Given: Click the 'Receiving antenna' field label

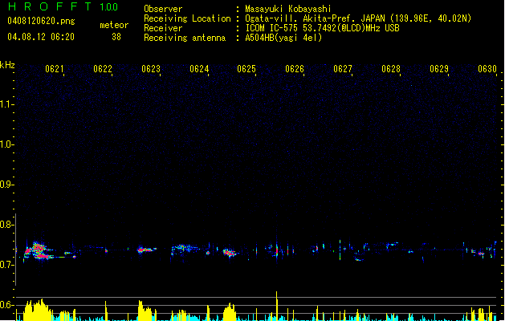Looking at the screenshot, I should pyautogui.click(x=185, y=38).
